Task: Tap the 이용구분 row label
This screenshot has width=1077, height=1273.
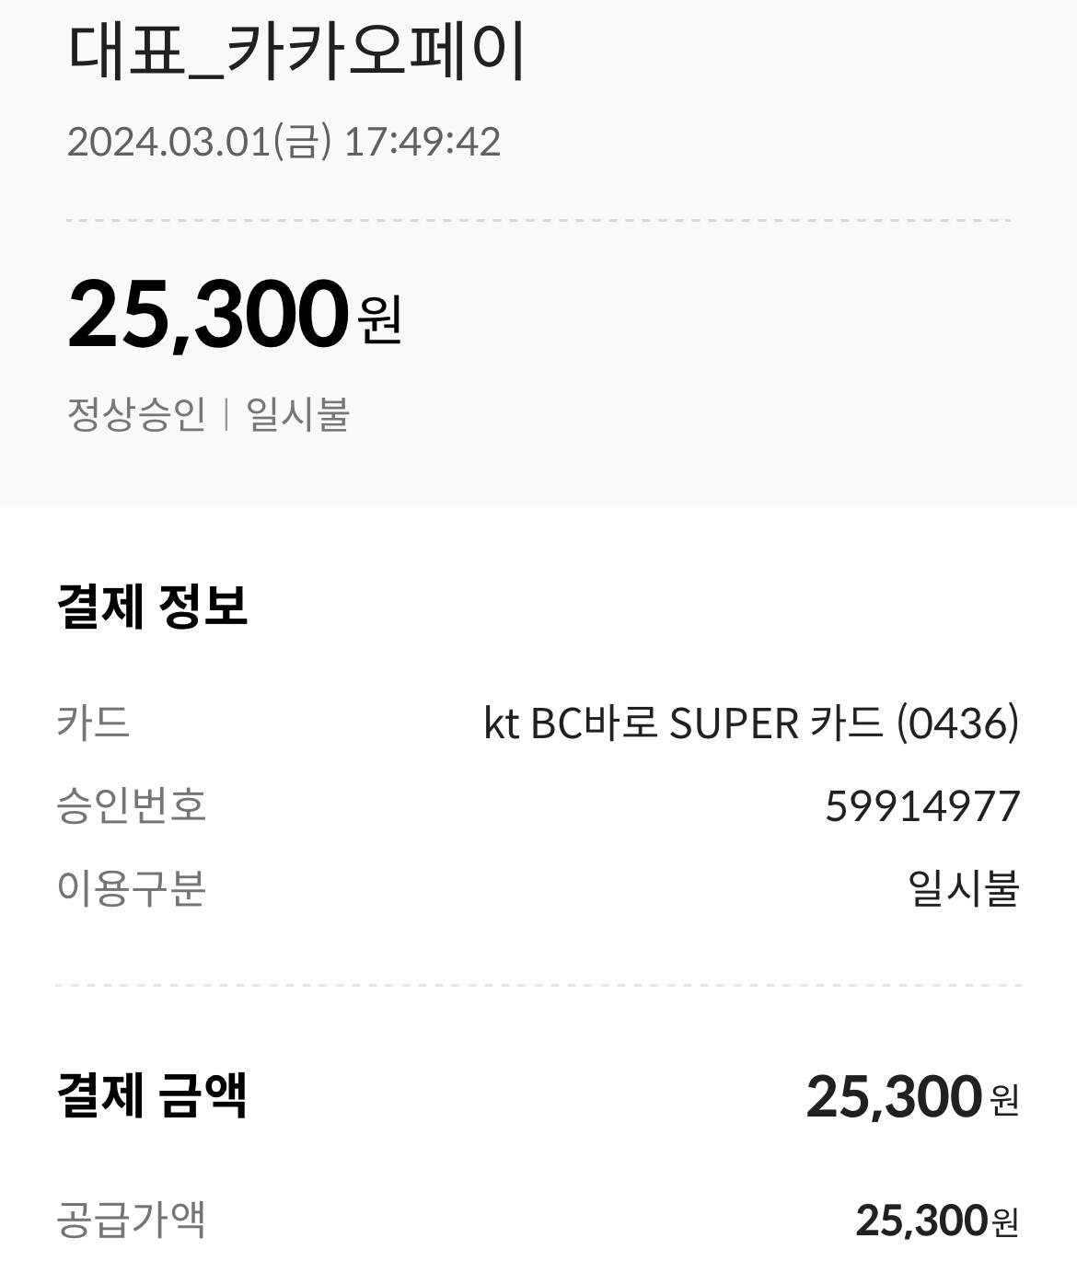Action: pos(131,888)
